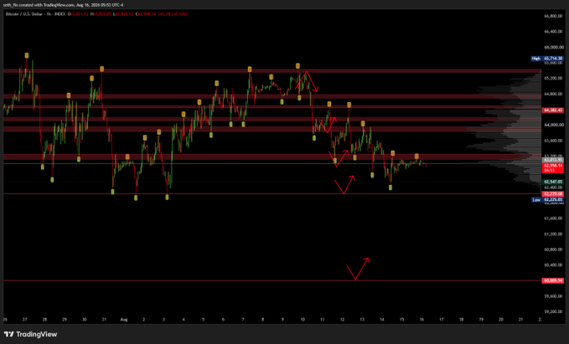Select date 5 on the time axis

tap(203, 320)
